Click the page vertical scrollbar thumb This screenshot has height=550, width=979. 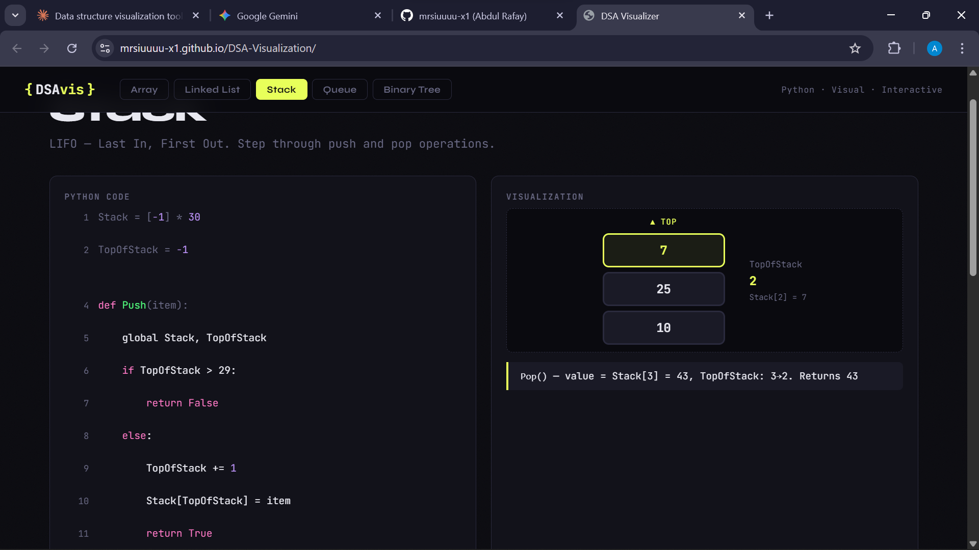coord(973,188)
